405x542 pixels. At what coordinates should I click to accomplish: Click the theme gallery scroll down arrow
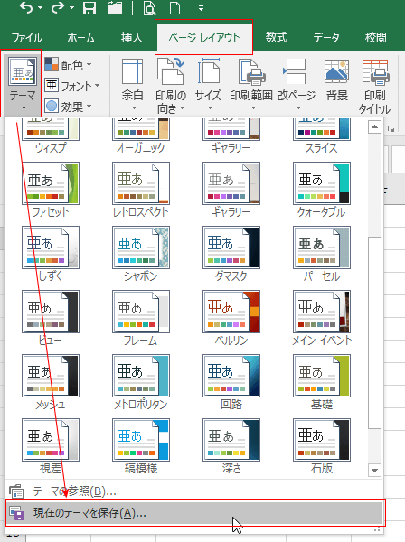pyautogui.click(x=374, y=470)
